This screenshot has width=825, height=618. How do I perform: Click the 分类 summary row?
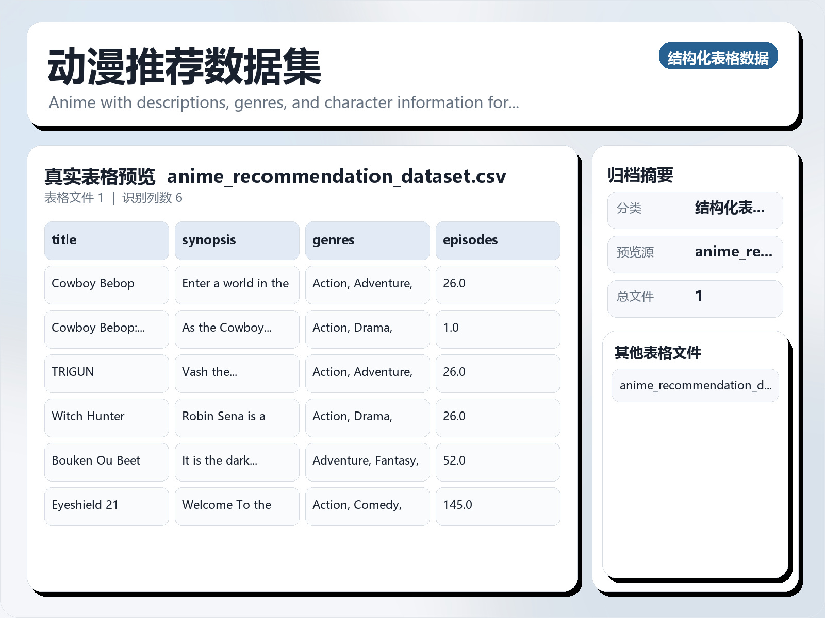[x=695, y=210]
